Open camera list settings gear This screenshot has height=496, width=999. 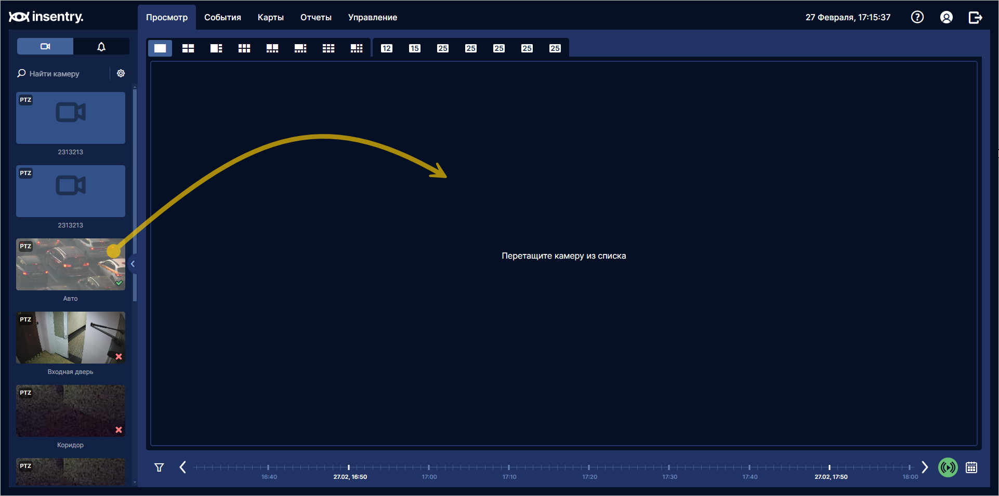121,73
